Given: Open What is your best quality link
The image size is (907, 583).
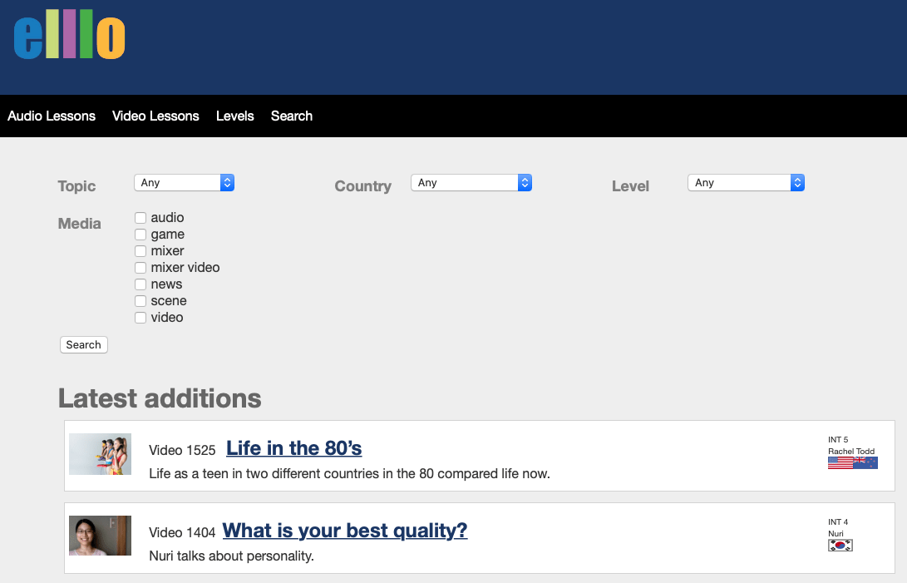Looking at the screenshot, I should [x=345, y=531].
